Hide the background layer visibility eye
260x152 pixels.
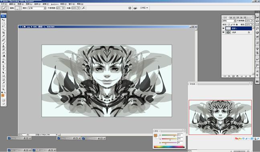point(223,32)
